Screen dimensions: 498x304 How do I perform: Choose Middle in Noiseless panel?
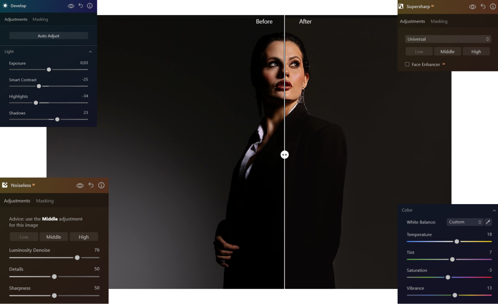54,237
